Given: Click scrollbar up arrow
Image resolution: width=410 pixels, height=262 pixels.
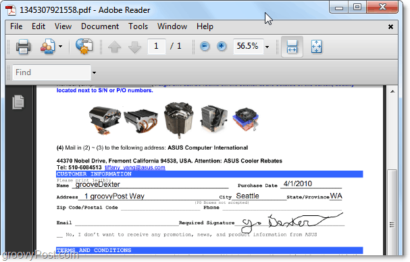Looking at the screenshot, I should tap(392, 91).
